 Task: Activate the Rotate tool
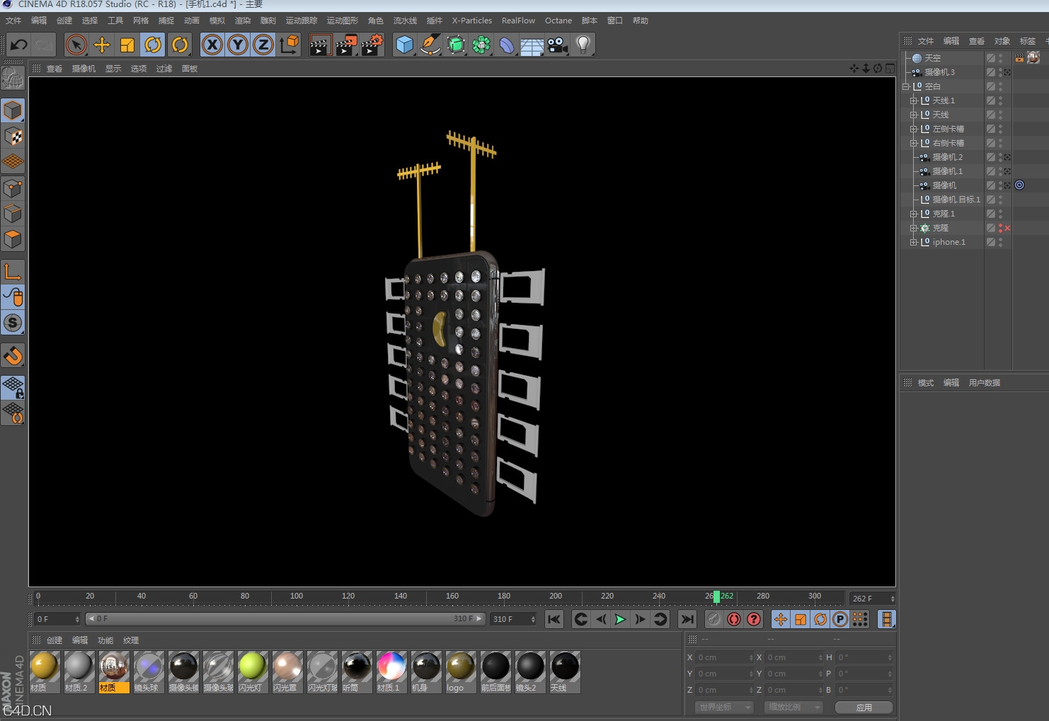click(153, 45)
